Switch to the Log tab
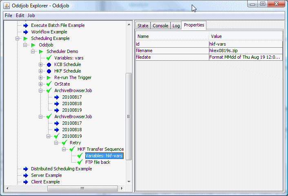 (176, 26)
